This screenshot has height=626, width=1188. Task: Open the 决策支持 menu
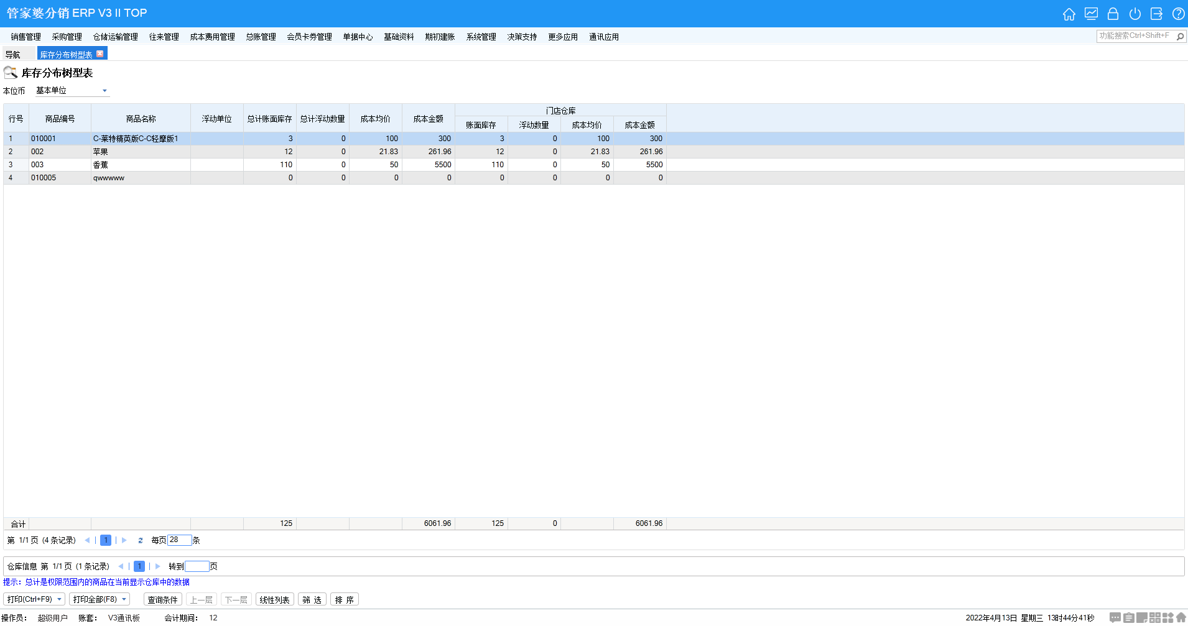pos(522,37)
